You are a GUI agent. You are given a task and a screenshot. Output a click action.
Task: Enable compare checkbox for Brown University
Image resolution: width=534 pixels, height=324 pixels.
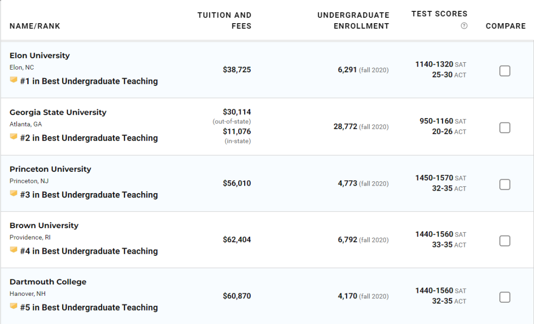pyautogui.click(x=504, y=241)
